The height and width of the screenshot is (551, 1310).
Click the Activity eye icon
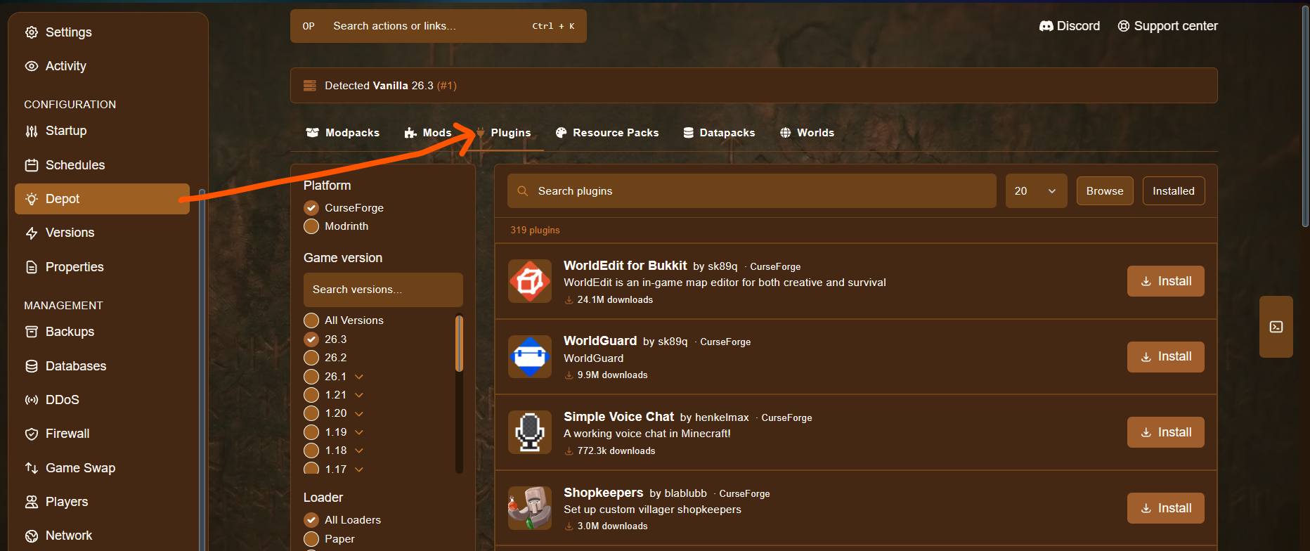click(32, 66)
